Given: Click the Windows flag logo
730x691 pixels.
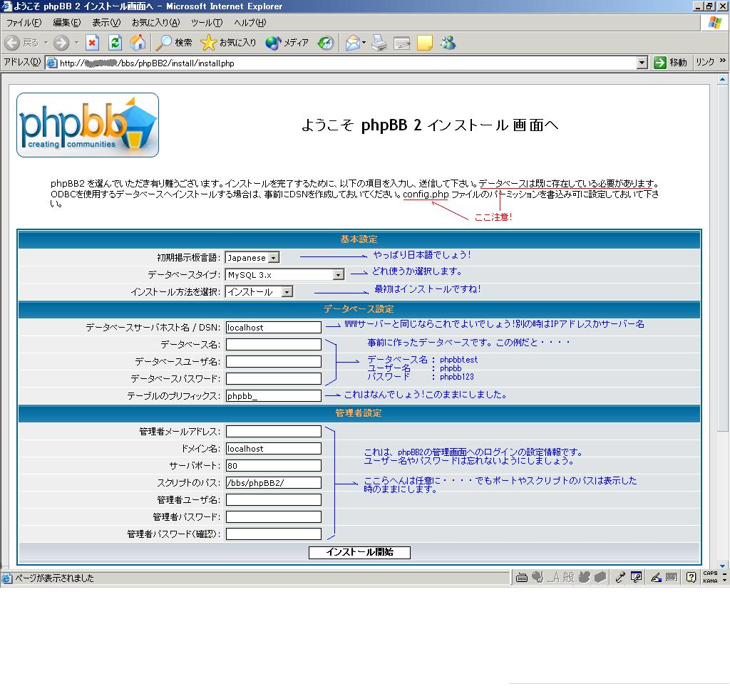Looking at the screenshot, I should (x=714, y=22).
